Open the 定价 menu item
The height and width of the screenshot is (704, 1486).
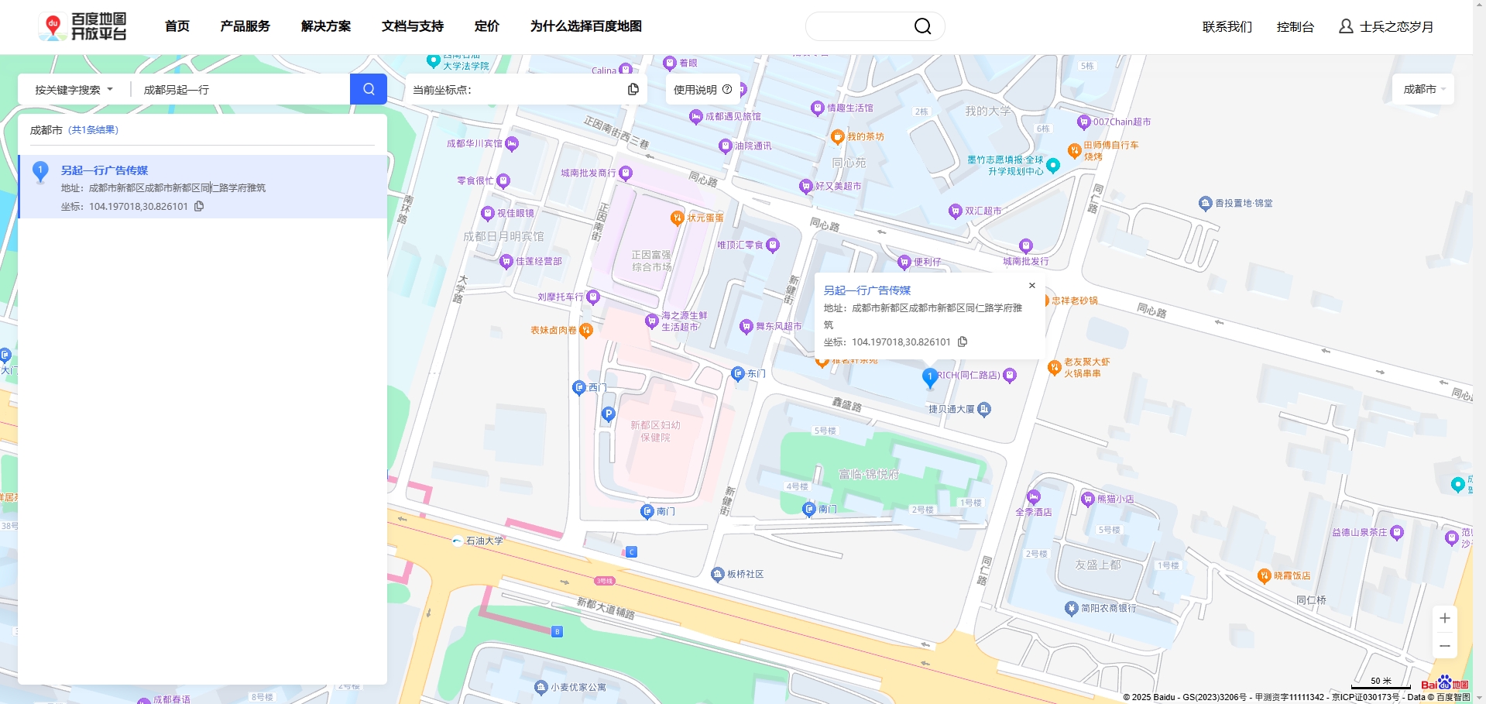487,26
